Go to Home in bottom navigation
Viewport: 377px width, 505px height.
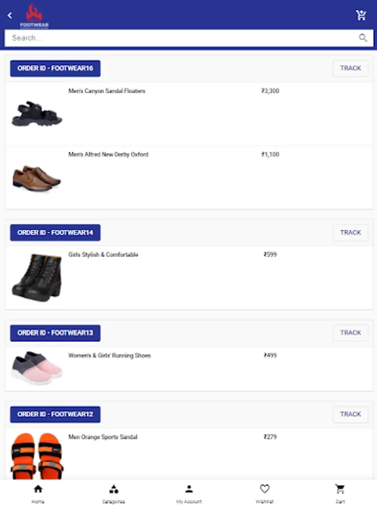click(x=38, y=493)
